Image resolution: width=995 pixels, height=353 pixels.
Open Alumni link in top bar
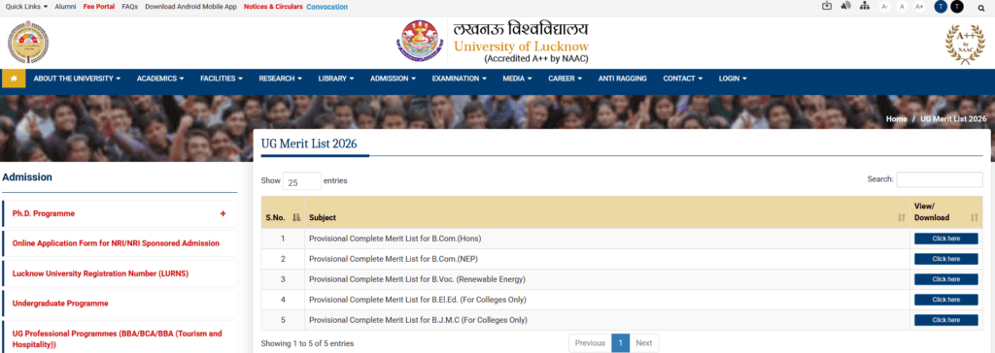[65, 7]
